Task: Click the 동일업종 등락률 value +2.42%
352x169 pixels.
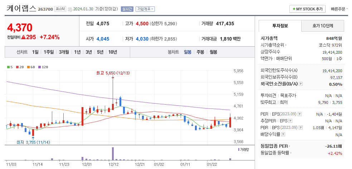Action: coord(335,153)
